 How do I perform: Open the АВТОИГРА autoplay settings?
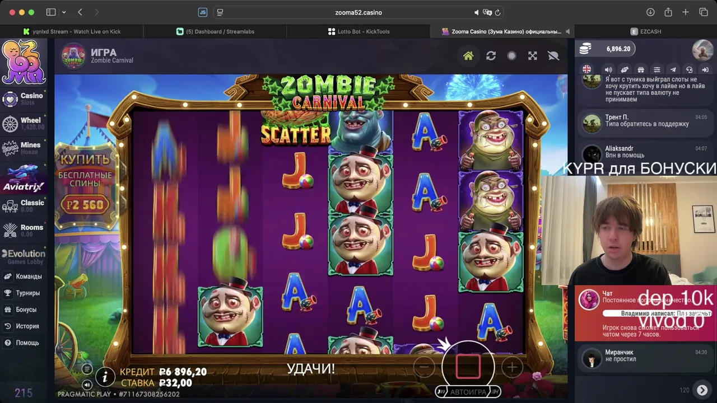(x=468, y=392)
